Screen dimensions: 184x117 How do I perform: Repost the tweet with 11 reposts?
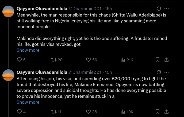pos(54,112)
